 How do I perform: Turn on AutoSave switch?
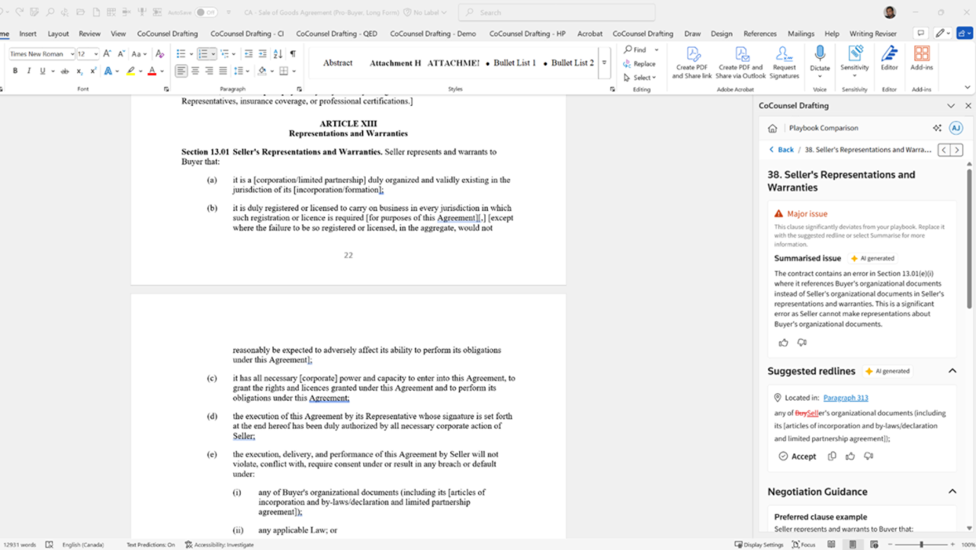(205, 12)
